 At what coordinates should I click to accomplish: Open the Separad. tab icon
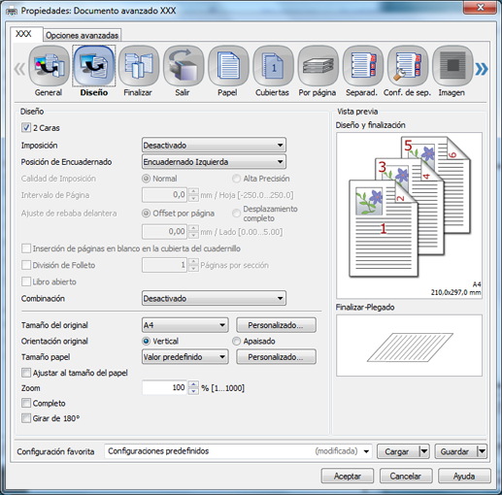point(363,66)
